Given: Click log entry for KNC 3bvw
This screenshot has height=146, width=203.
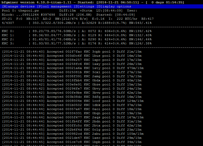Looking at the screenshot, I should (x=72, y=93).
